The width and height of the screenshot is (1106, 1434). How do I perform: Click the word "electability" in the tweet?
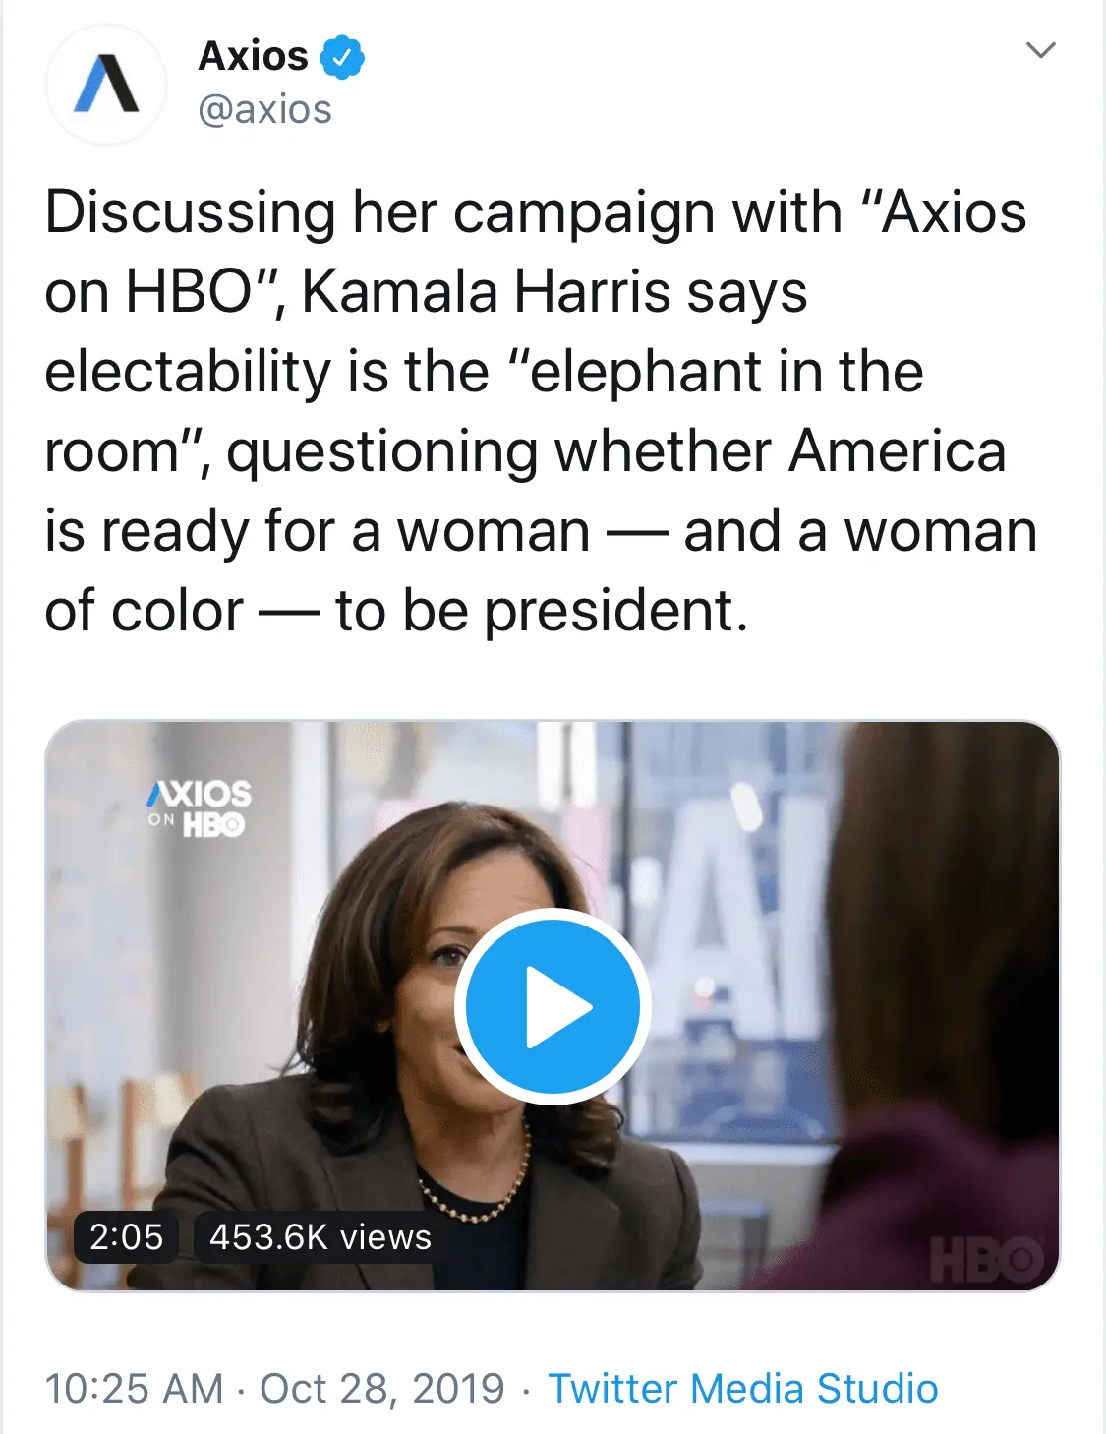pyautogui.click(x=188, y=372)
